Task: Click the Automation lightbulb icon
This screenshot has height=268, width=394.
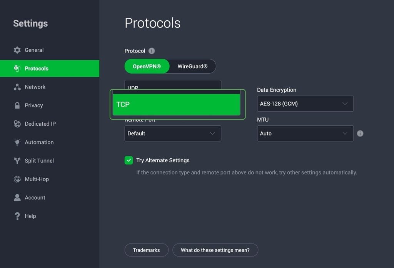Action: point(17,142)
